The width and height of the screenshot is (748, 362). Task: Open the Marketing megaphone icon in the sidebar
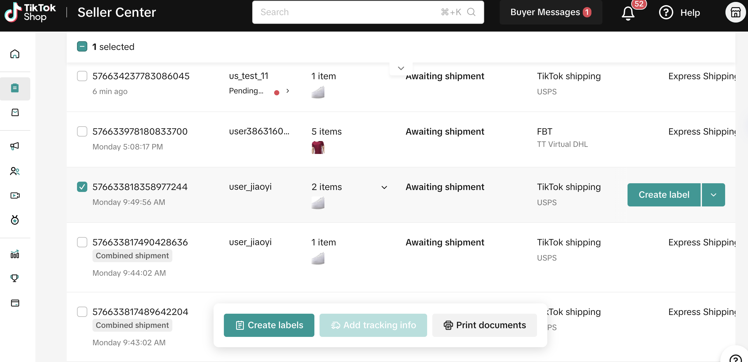(15, 146)
